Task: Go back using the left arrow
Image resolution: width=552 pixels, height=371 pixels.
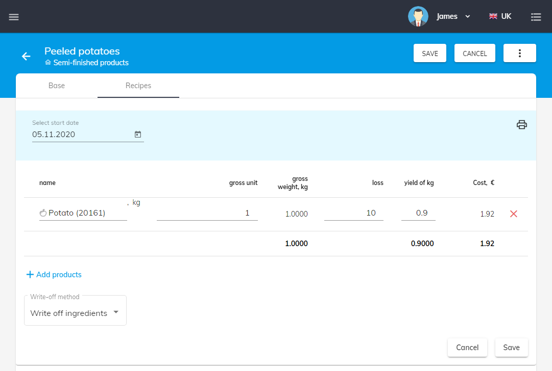Action: (26, 56)
